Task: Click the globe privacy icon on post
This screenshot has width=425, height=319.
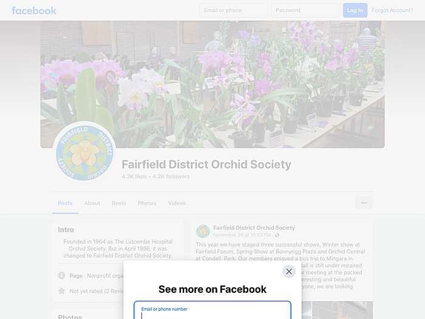Action: (x=277, y=235)
